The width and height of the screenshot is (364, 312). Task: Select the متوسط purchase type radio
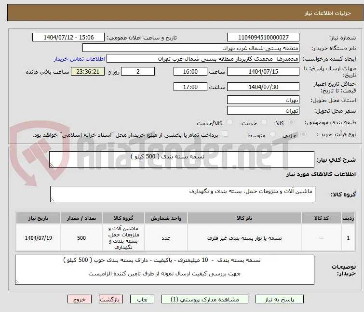(x=272, y=134)
